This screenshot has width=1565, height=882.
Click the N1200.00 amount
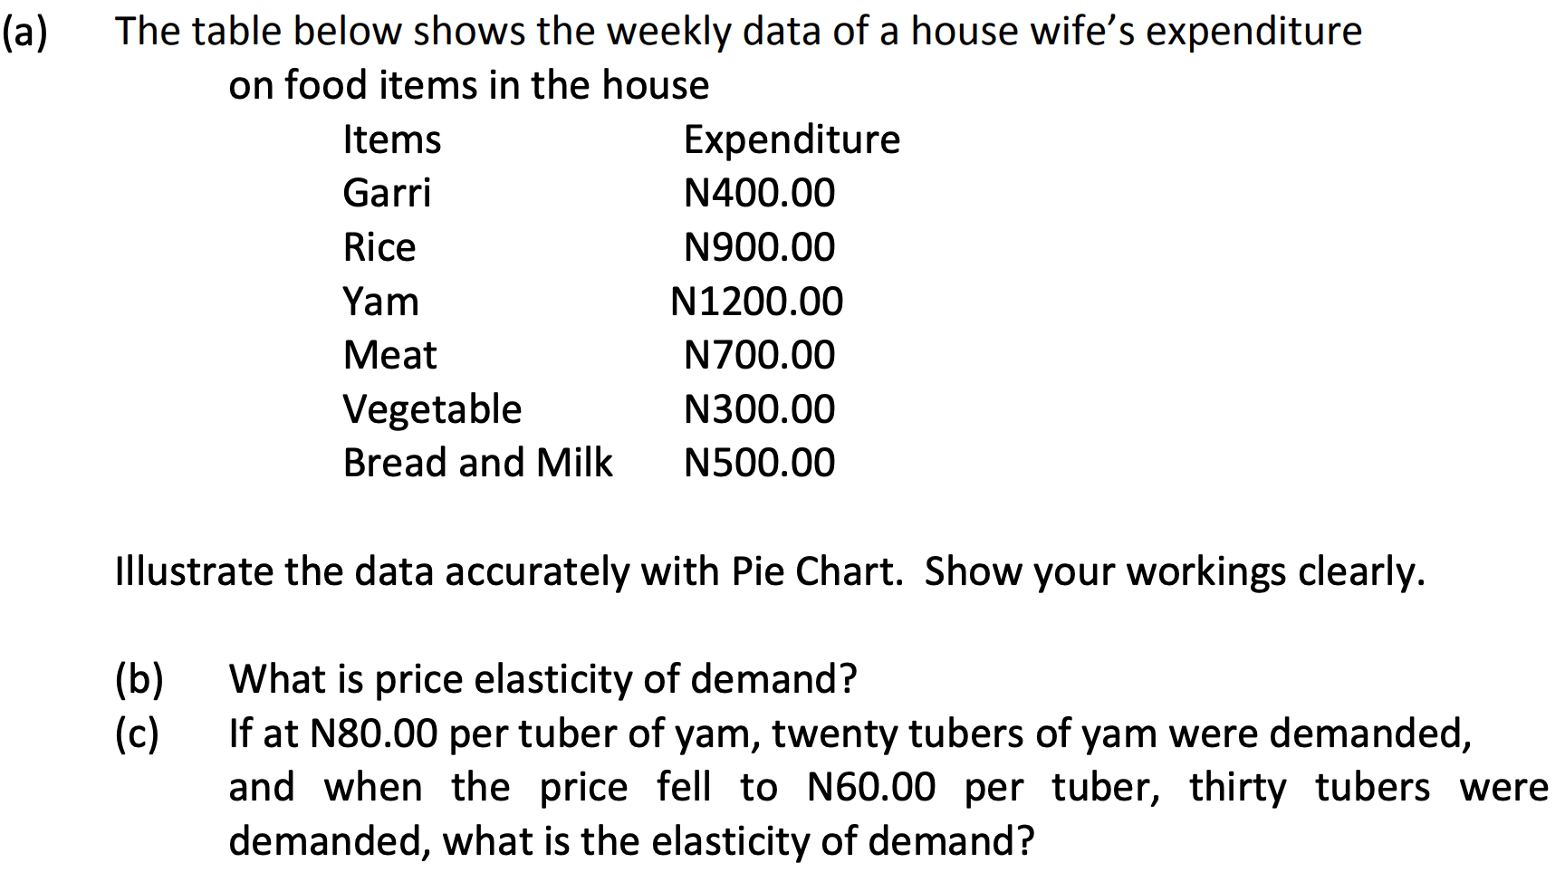[x=756, y=302]
